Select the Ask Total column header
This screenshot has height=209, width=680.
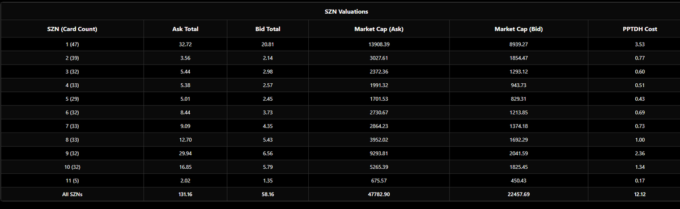(x=185, y=29)
